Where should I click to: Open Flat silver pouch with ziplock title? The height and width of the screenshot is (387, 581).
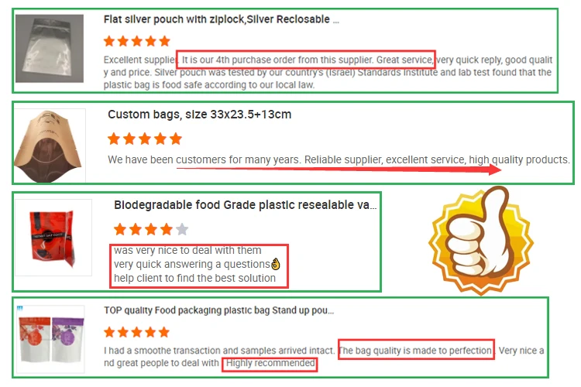point(222,19)
